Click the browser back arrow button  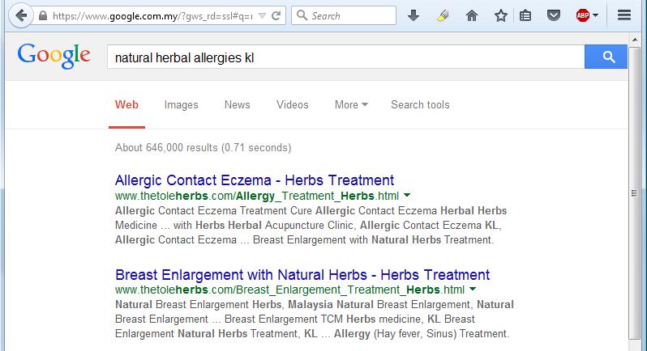pyautogui.click(x=19, y=15)
